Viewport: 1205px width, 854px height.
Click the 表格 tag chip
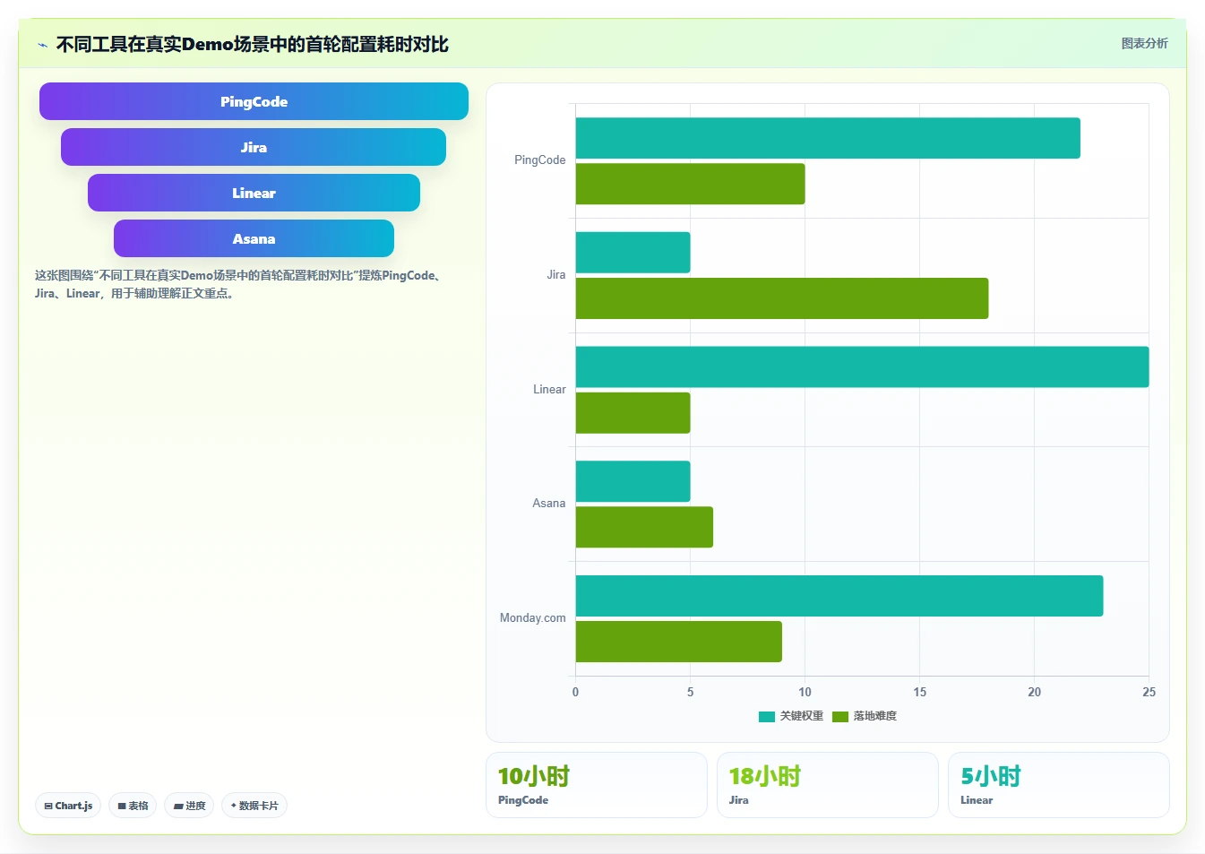tap(133, 806)
